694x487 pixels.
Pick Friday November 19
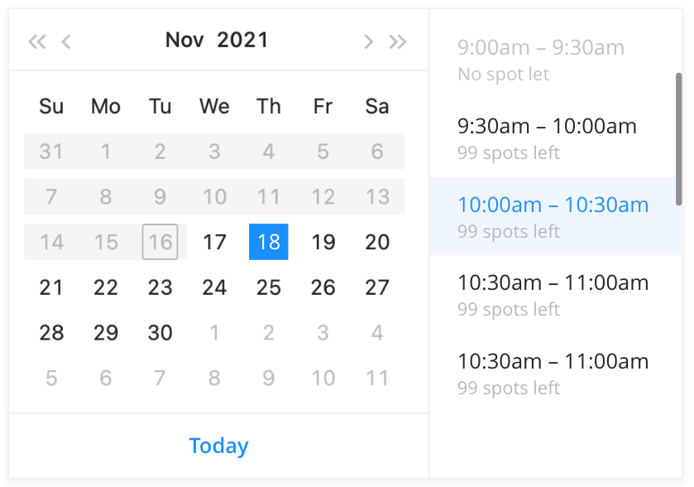click(323, 242)
